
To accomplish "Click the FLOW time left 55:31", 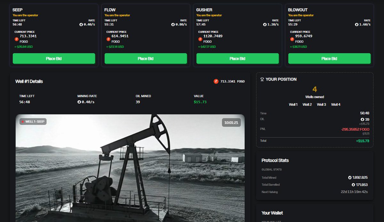I will (x=109, y=24).
